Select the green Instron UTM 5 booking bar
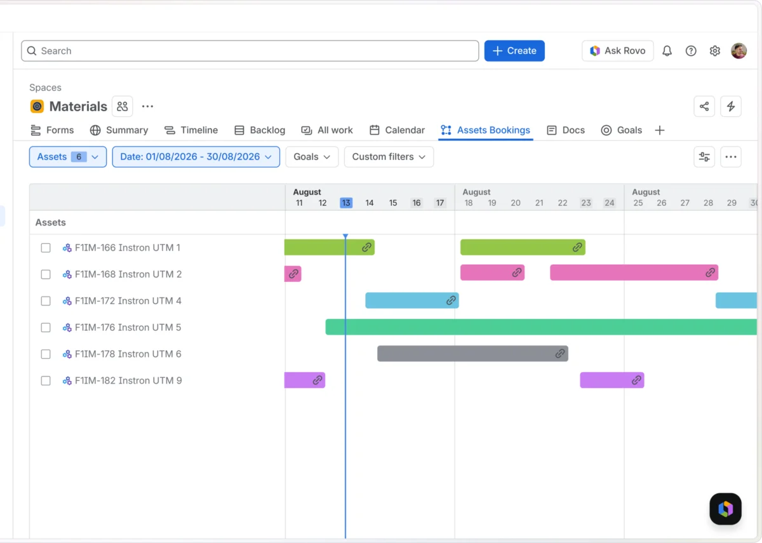Viewport: 762px width, 543px height. tap(542, 327)
